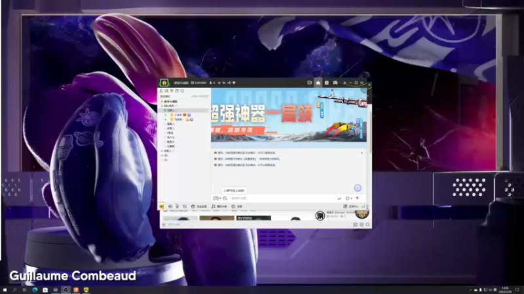
Task: Click the music accompaniment button
Action: pos(219,206)
